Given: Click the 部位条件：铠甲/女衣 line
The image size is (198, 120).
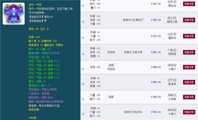Looking at the screenshot, I should (41, 98).
